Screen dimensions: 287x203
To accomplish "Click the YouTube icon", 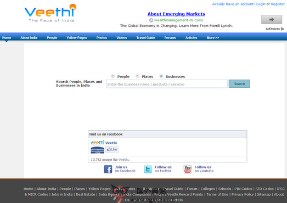I will (188, 169).
